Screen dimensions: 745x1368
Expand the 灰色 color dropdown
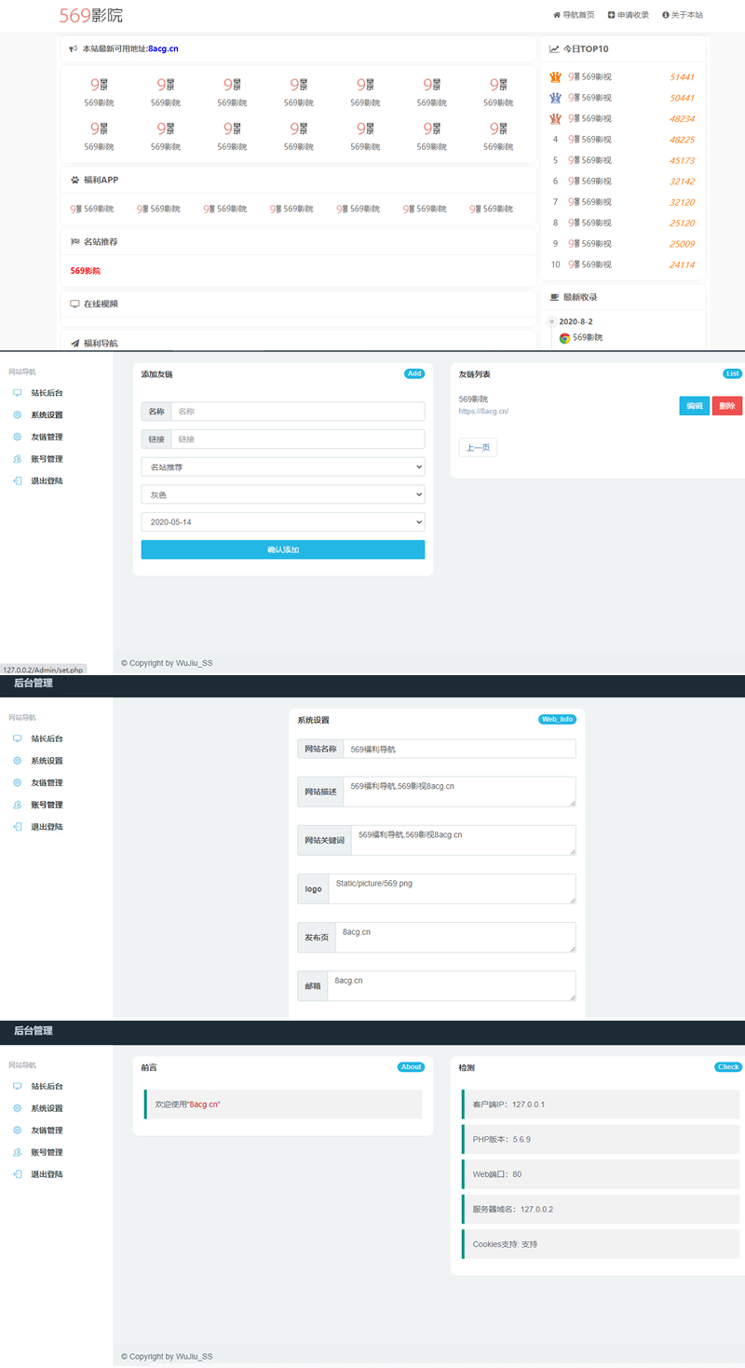pos(282,494)
